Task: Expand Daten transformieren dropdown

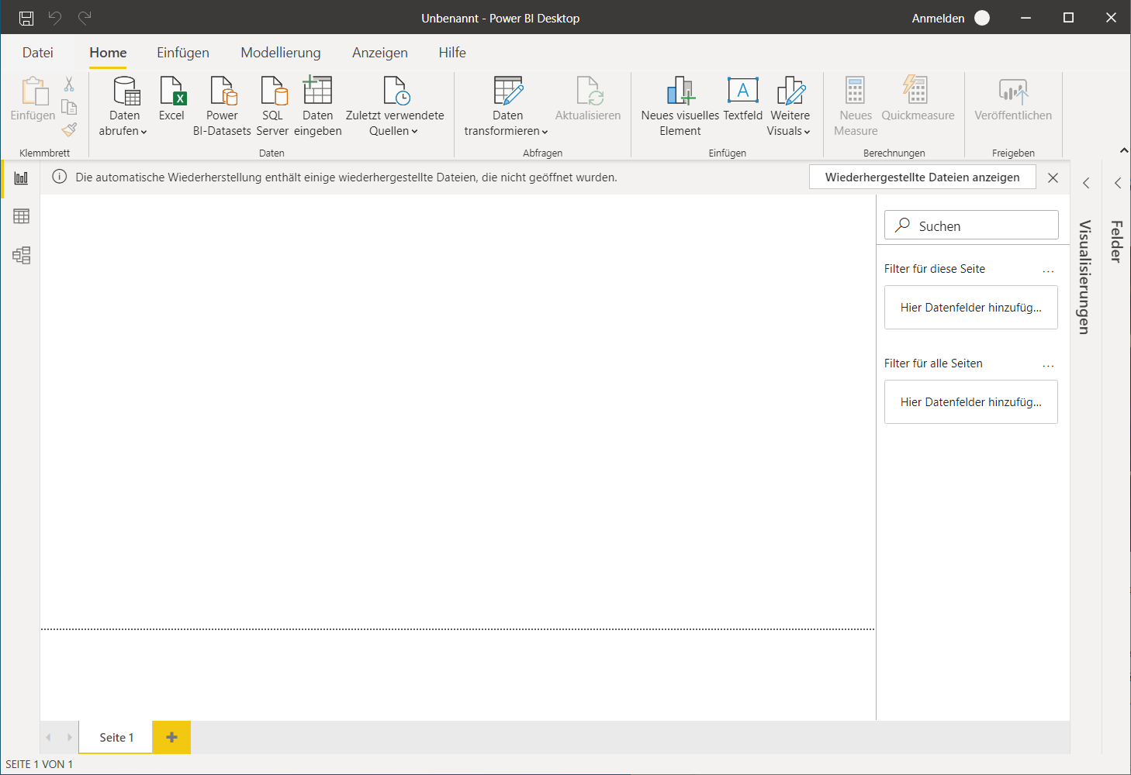Action: pos(507,106)
